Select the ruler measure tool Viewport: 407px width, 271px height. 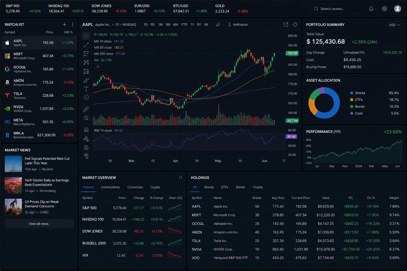(86, 109)
